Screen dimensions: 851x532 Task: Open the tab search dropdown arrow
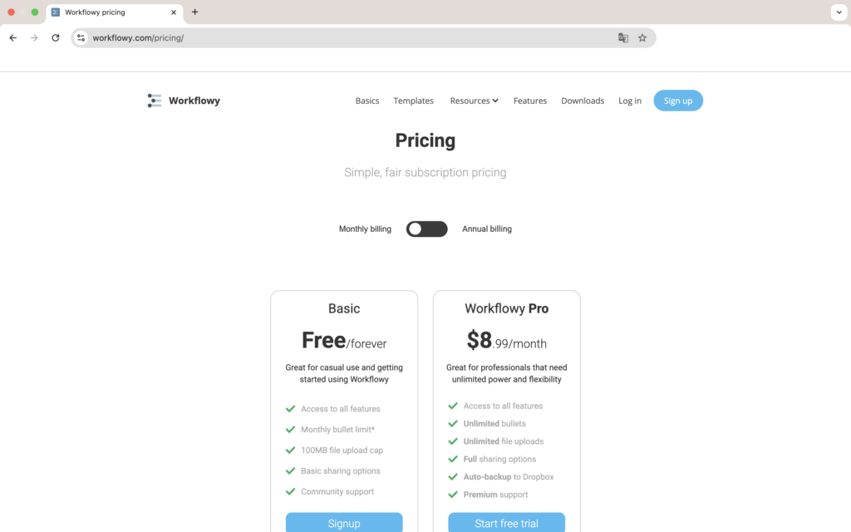839,12
